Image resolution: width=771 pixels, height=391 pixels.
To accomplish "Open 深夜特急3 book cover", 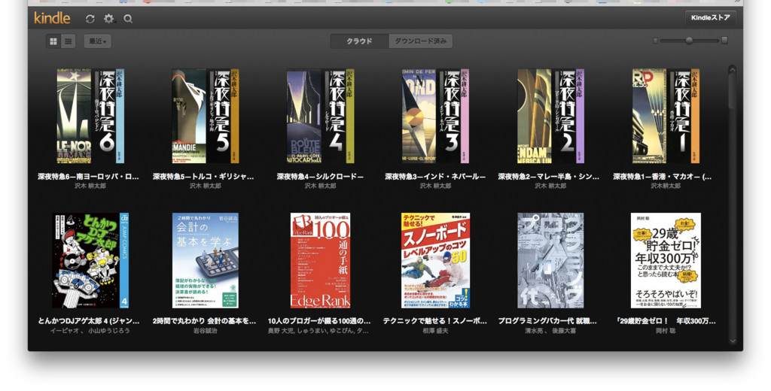I will pos(436,116).
